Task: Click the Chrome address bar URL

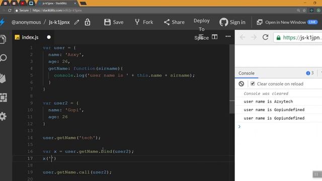Action: [x=57, y=10]
